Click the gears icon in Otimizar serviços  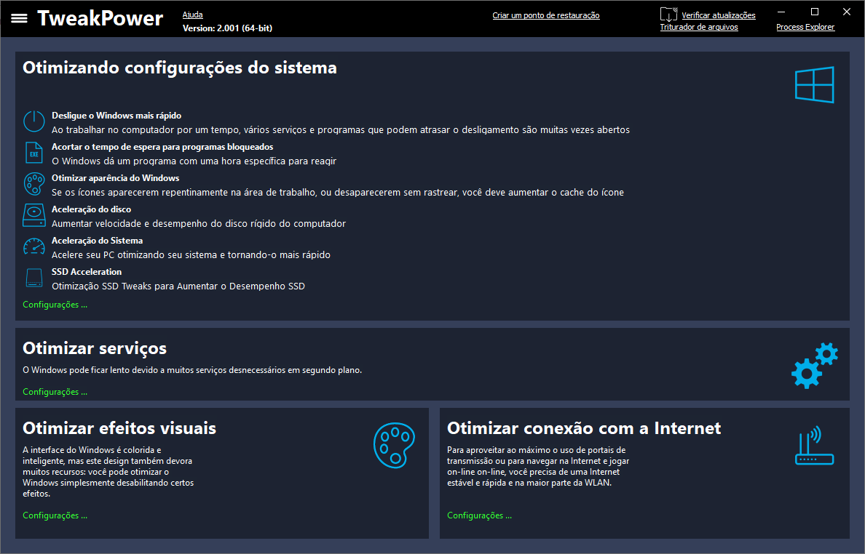point(815,365)
